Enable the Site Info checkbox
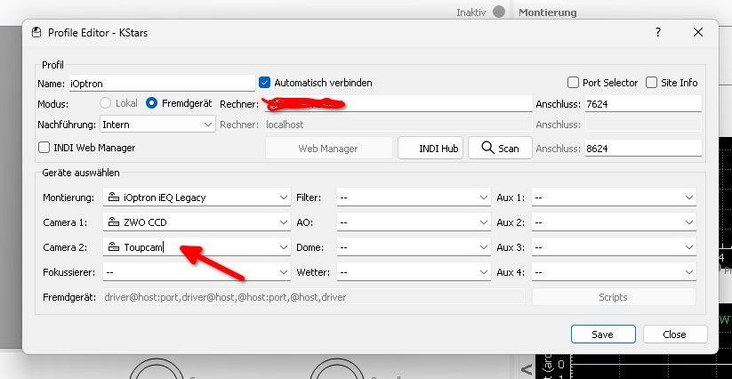 click(x=651, y=83)
